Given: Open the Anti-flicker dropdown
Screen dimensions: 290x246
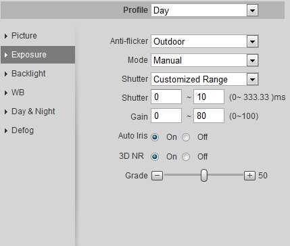Looking at the screenshot, I should coord(252,41).
